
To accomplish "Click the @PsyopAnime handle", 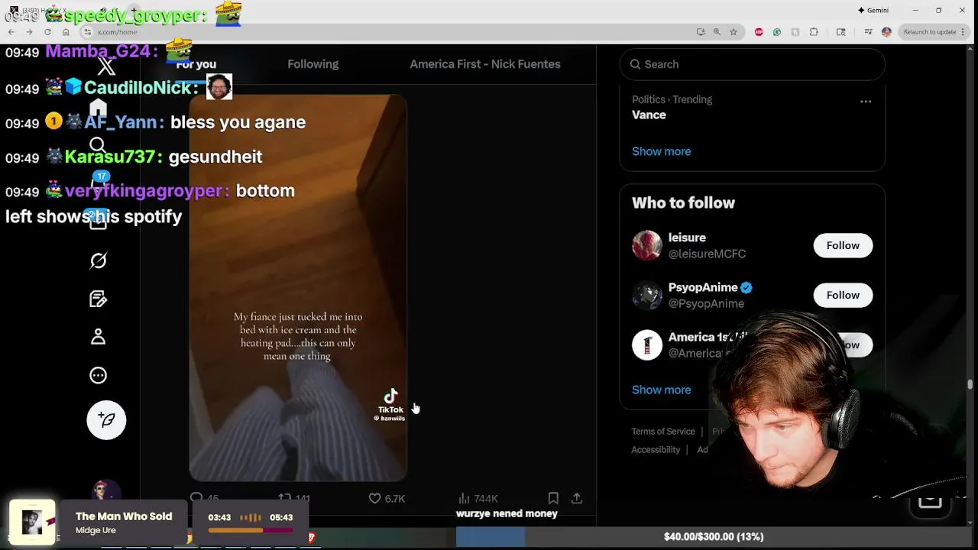I will coord(706,303).
